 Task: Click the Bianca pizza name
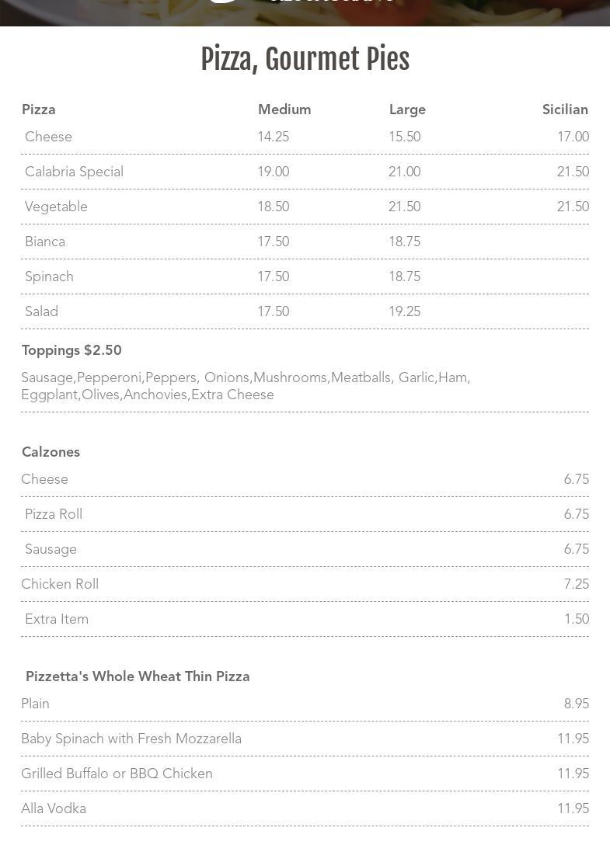(x=45, y=242)
